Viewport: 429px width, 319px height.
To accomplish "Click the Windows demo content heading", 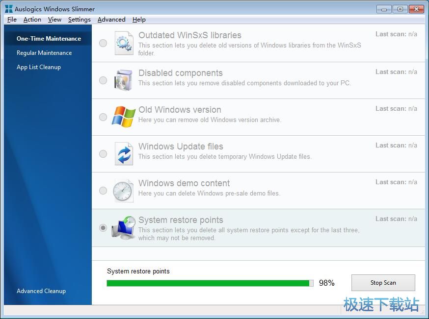I will tap(184, 183).
